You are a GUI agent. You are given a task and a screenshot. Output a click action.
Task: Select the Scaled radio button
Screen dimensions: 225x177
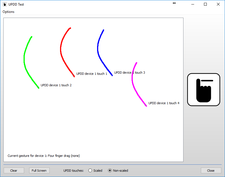pyautogui.click(x=95, y=170)
